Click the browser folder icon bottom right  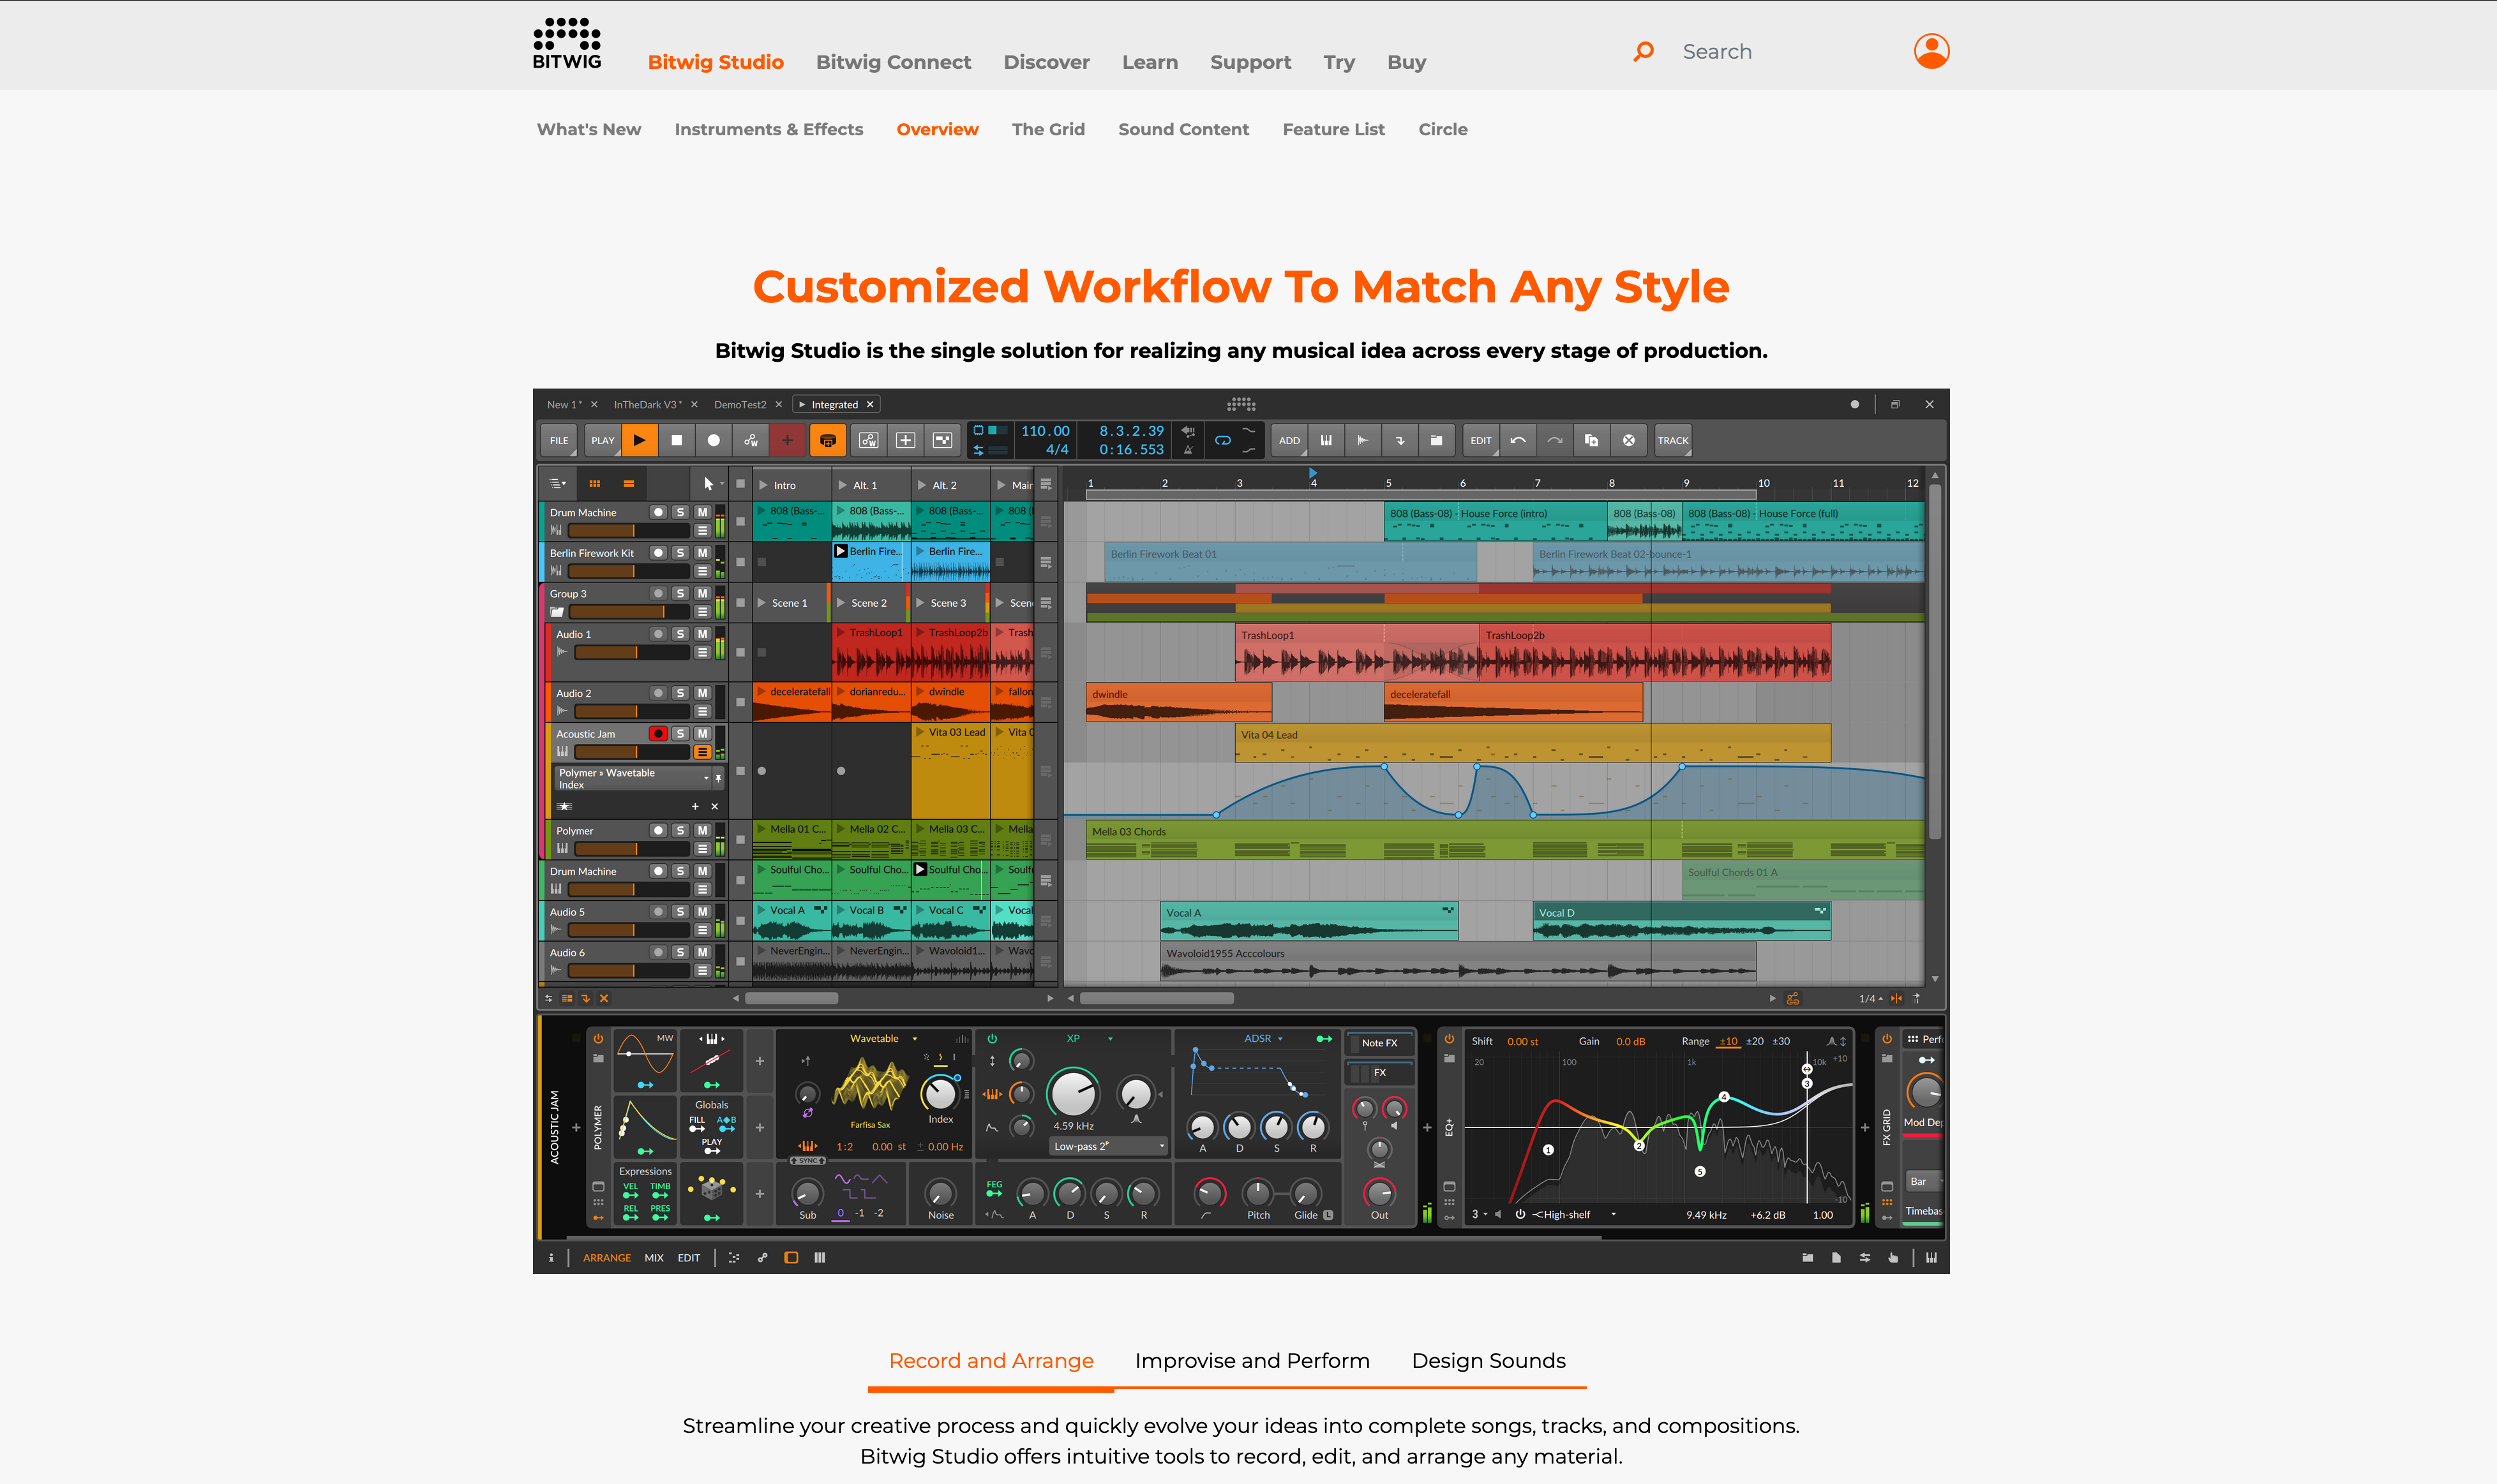click(1808, 1258)
